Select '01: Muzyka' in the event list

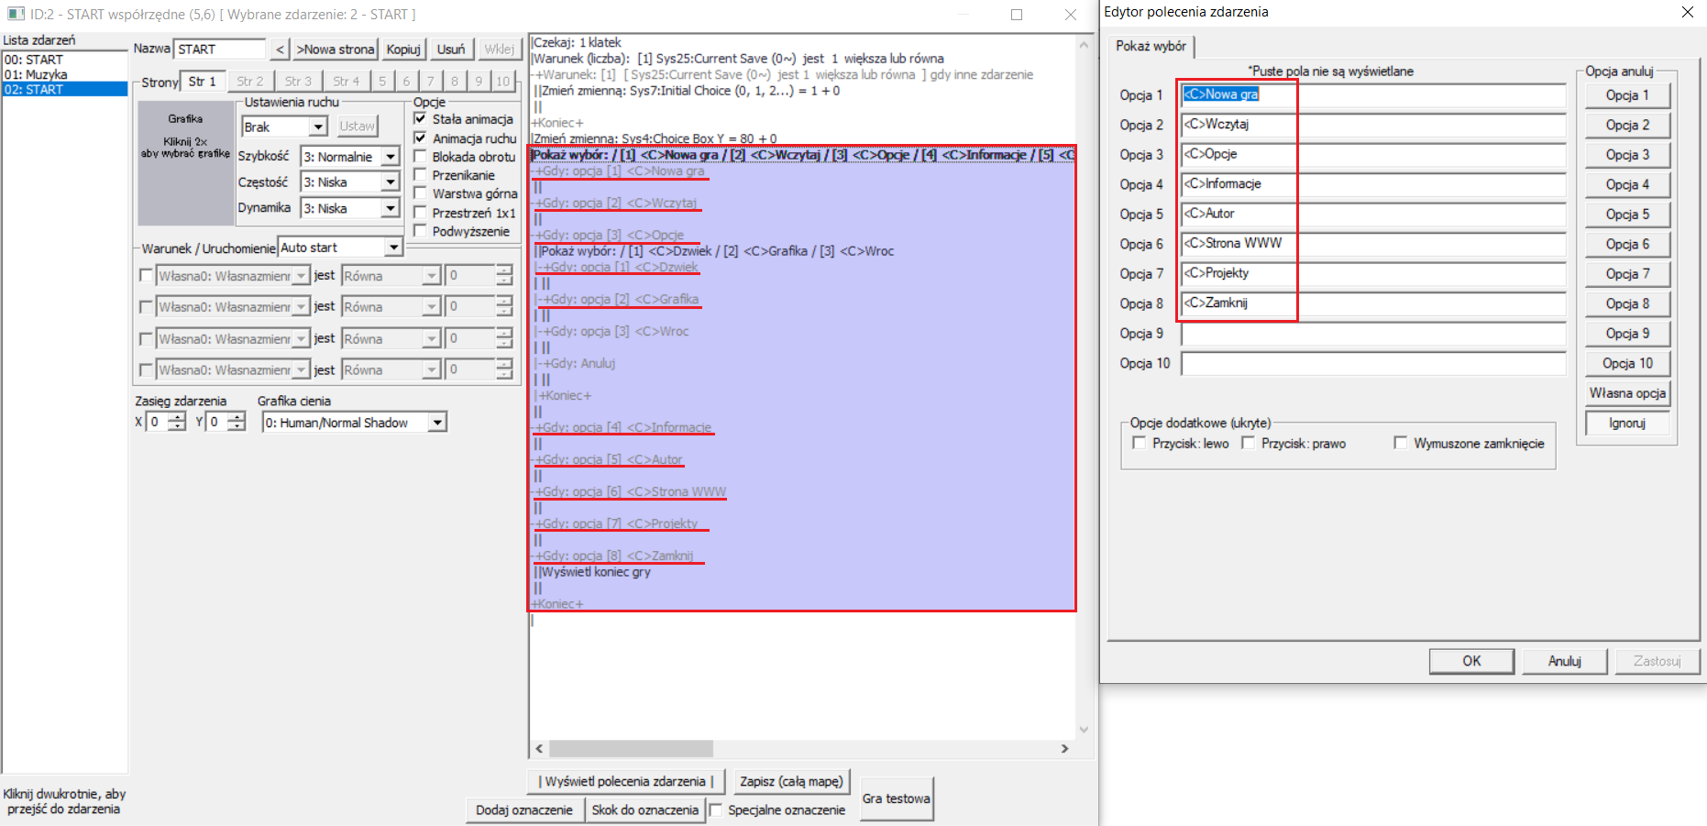click(37, 74)
